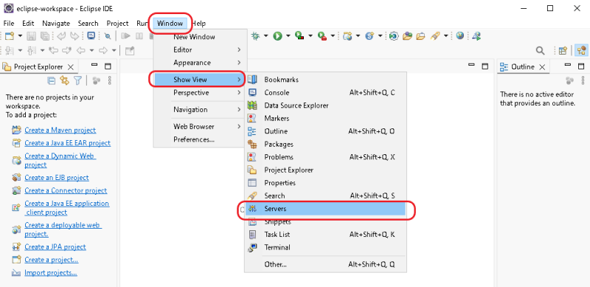590x287 pixels.
Task: Click the New wizard toolbar icon
Action: 10,36
